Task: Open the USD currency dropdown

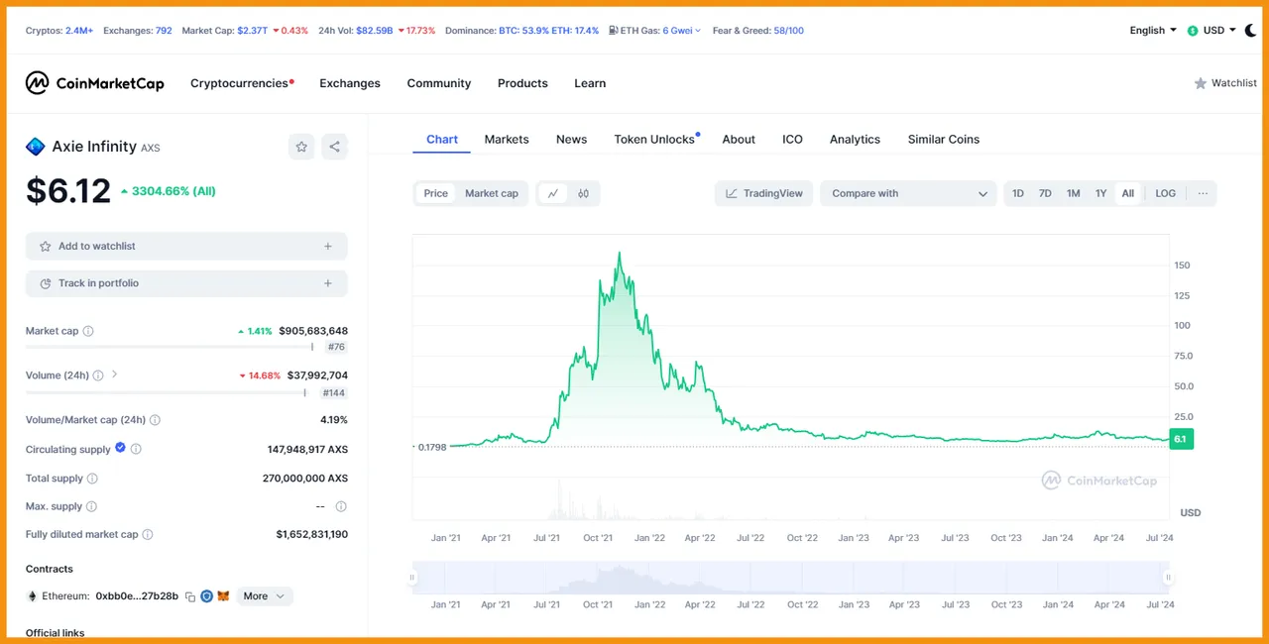Action: pyautogui.click(x=1211, y=30)
